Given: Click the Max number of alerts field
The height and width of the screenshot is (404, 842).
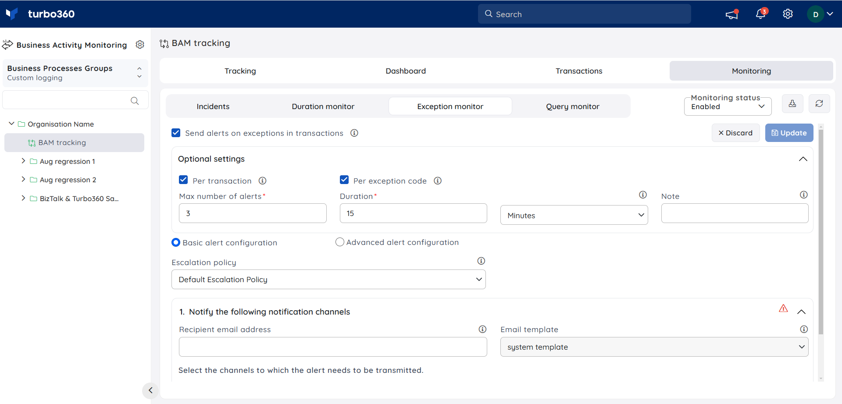Looking at the screenshot, I should (x=253, y=213).
